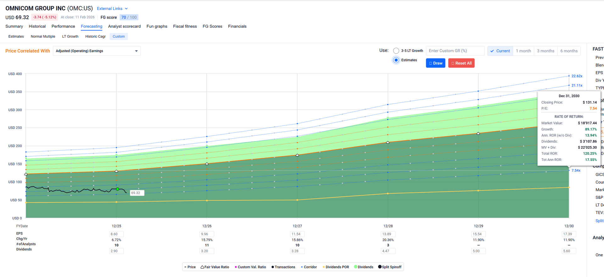Click the 12/27 fair value triangle marker on the chart
Screen dimensions: 604x277
tap(297, 155)
